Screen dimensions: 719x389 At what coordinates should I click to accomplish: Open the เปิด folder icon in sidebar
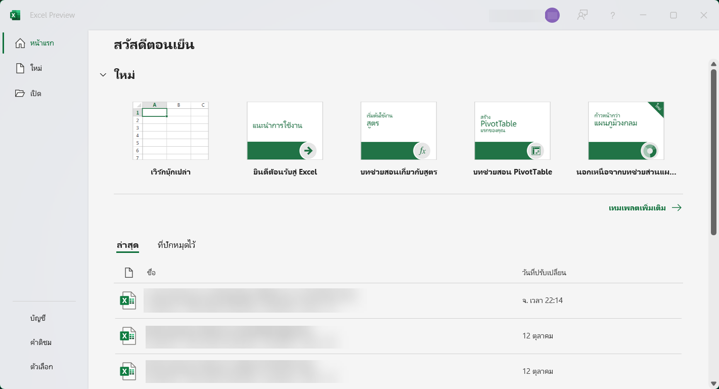(x=20, y=94)
